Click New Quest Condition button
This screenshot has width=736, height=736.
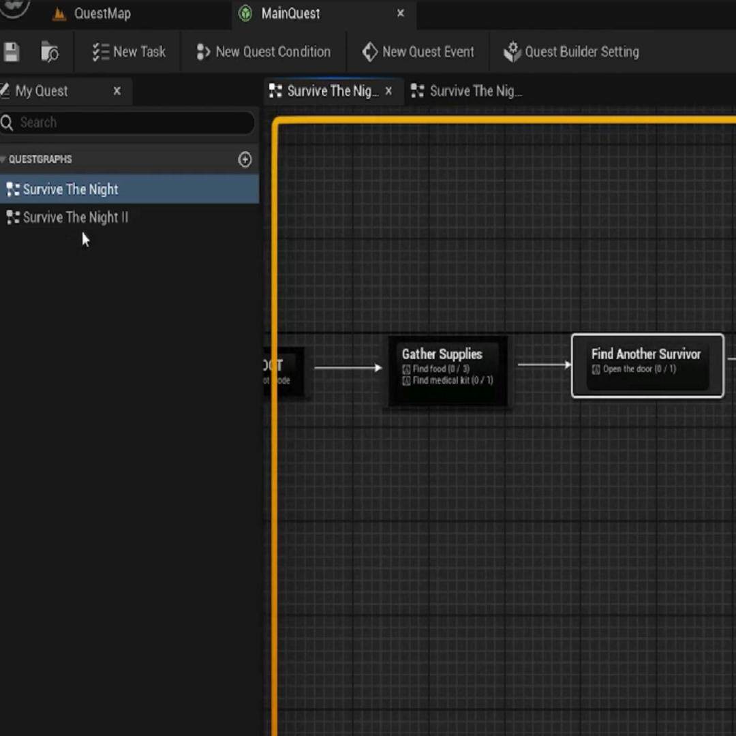[263, 52]
